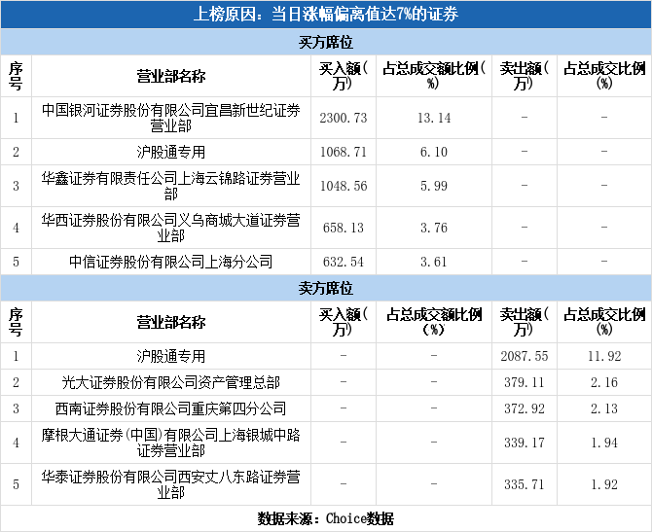Click sell amount 372.92
The image size is (652, 532).
[x=525, y=409]
